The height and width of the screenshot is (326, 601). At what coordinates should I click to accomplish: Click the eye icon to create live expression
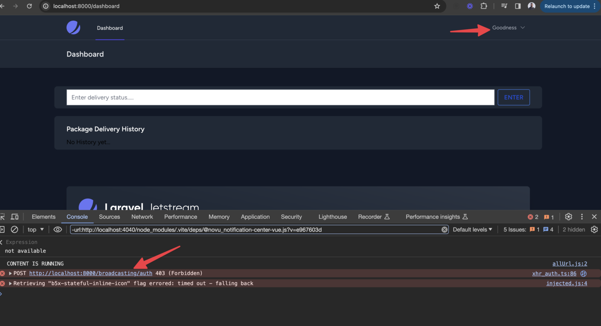point(58,229)
